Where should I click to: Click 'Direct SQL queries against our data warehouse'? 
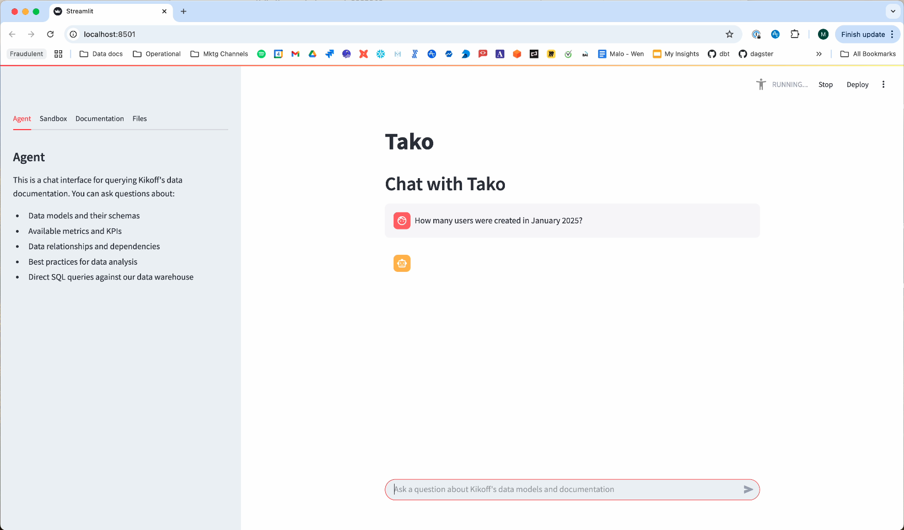tap(111, 277)
